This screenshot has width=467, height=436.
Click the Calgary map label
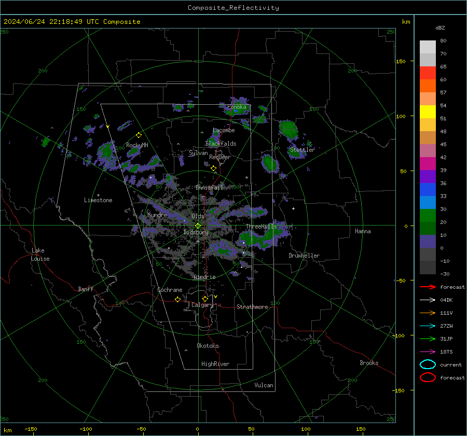coord(202,305)
